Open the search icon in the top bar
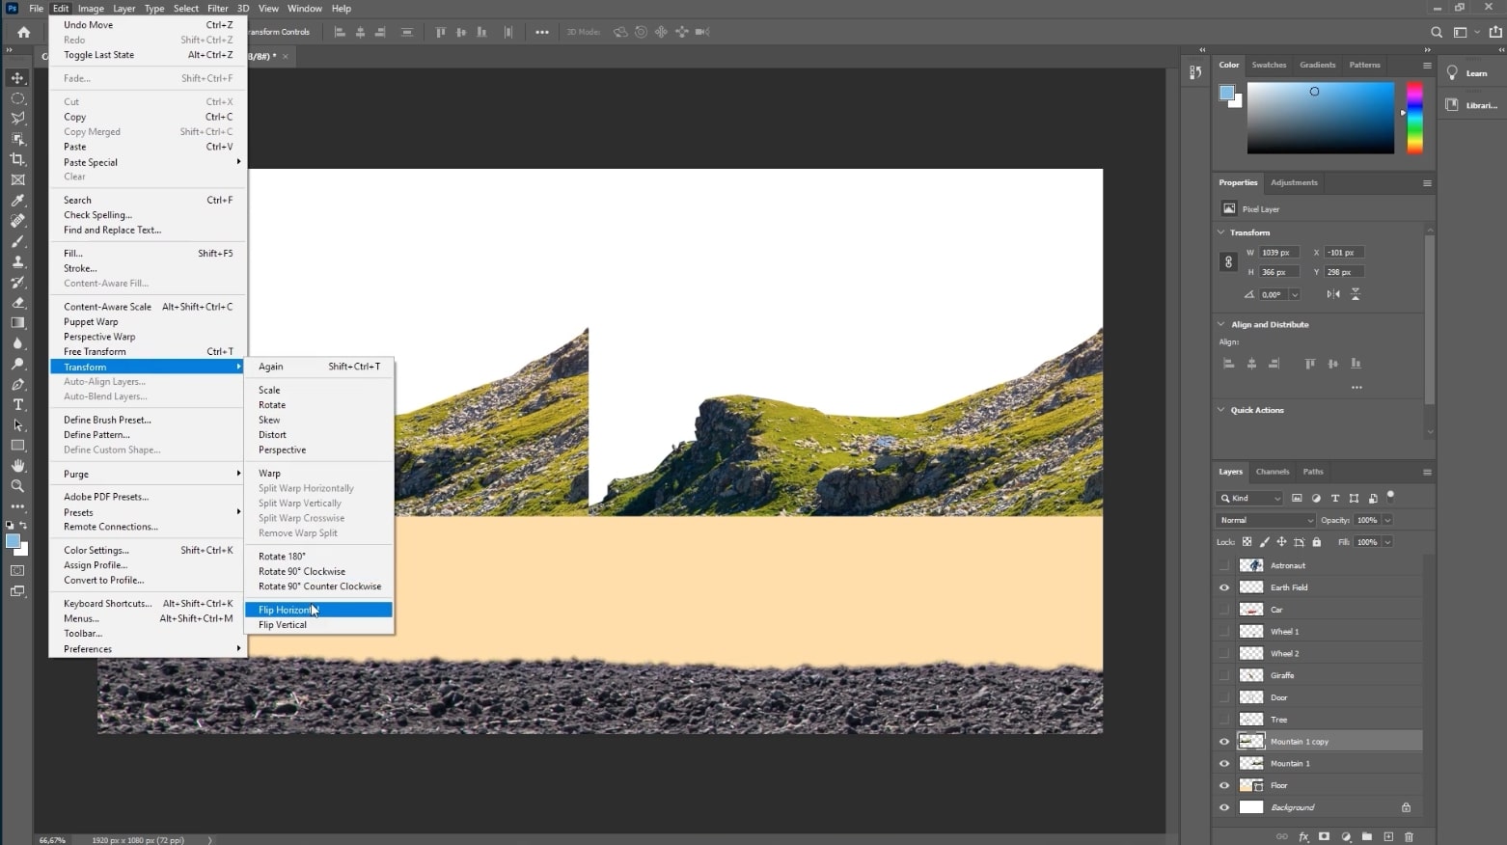Screen dimensions: 1507x845 coord(1437,32)
